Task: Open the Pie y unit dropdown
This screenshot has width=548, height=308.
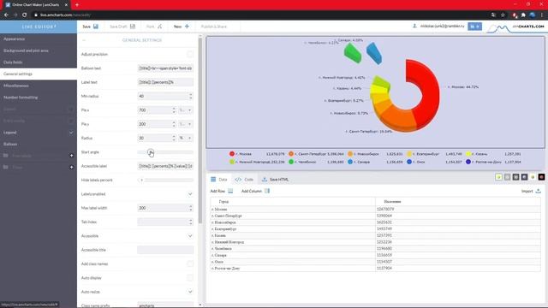Action: click(186, 124)
